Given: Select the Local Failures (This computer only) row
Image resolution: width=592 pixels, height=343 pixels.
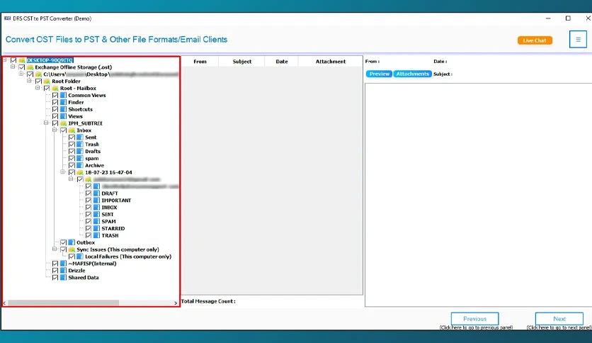Looking at the screenshot, I should pos(128,257).
